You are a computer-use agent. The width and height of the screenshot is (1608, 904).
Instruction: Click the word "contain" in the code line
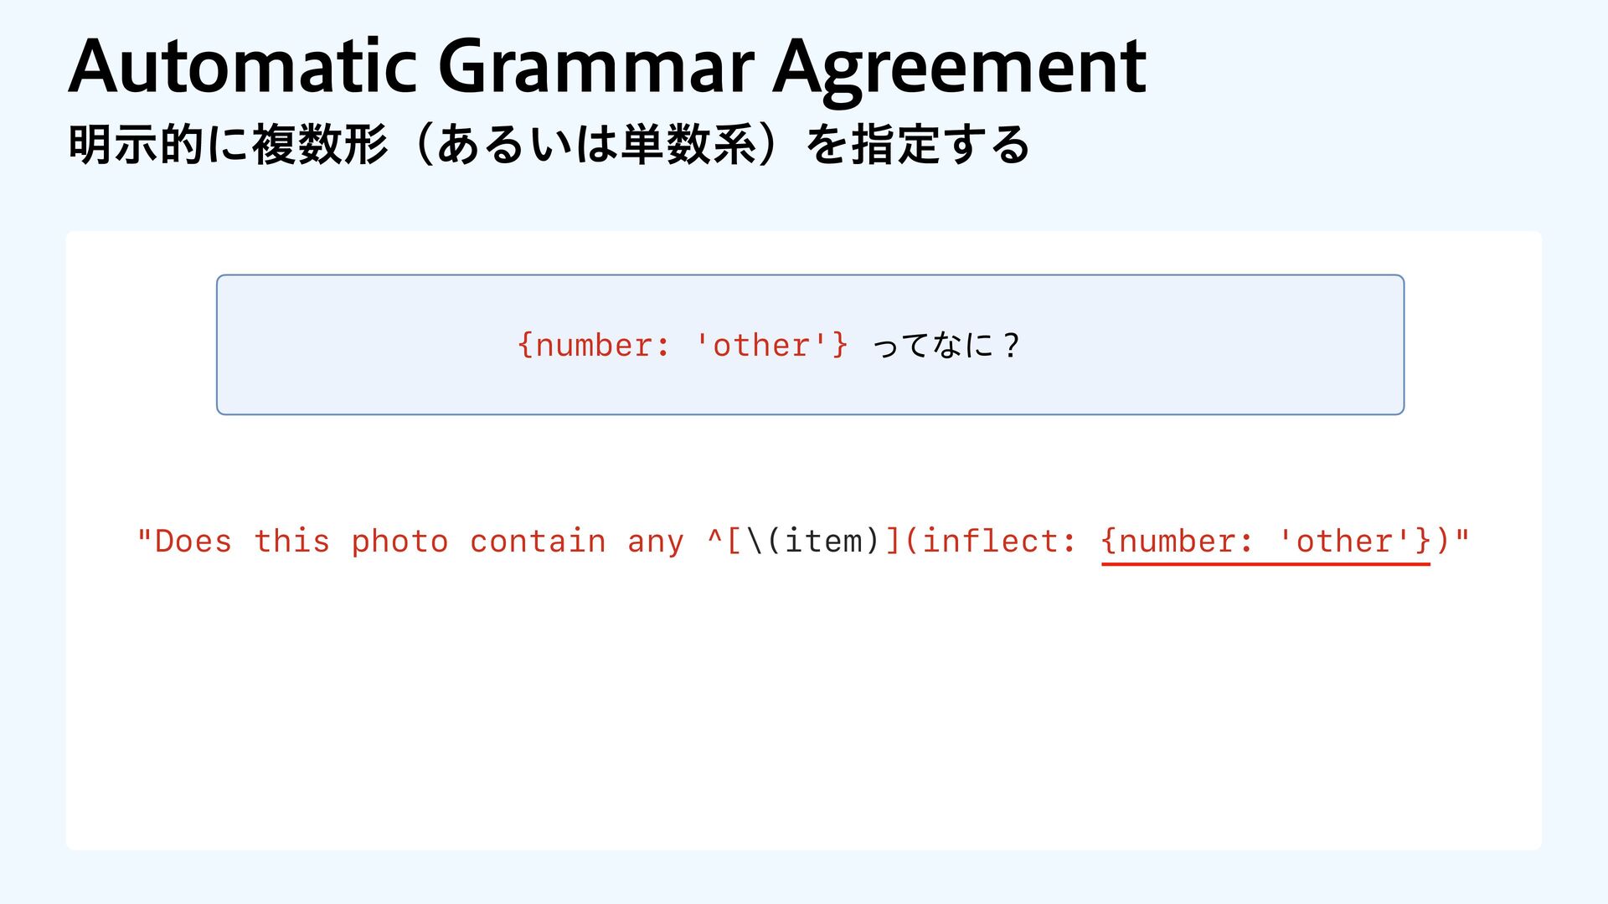538,542
